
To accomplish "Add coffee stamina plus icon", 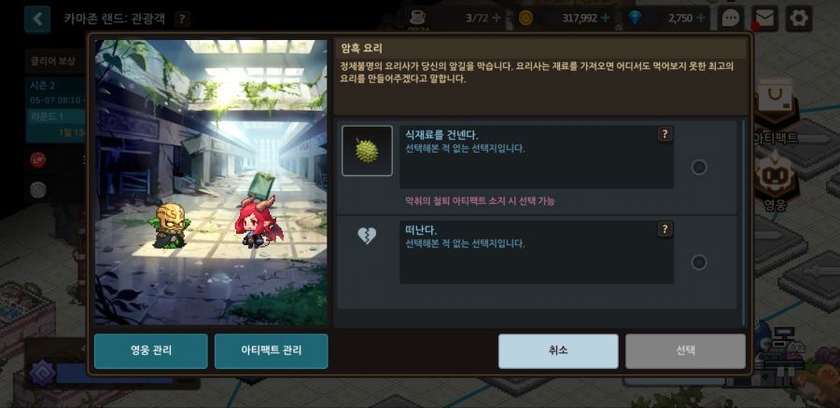I will coord(497,19).
